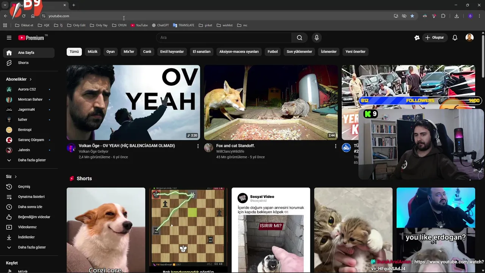The width and height of the screenshot is (485, 273).
Task: Open the YouTube bookmark in bookmarks bar
Action: point(139,25)
